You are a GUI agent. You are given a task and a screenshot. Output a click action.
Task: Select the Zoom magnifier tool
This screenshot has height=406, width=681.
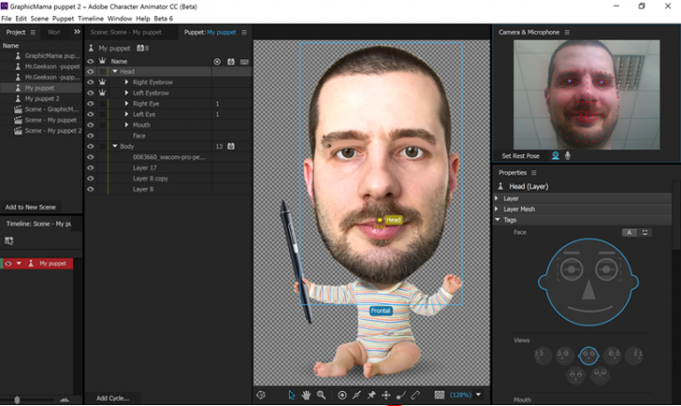(321, 394)
